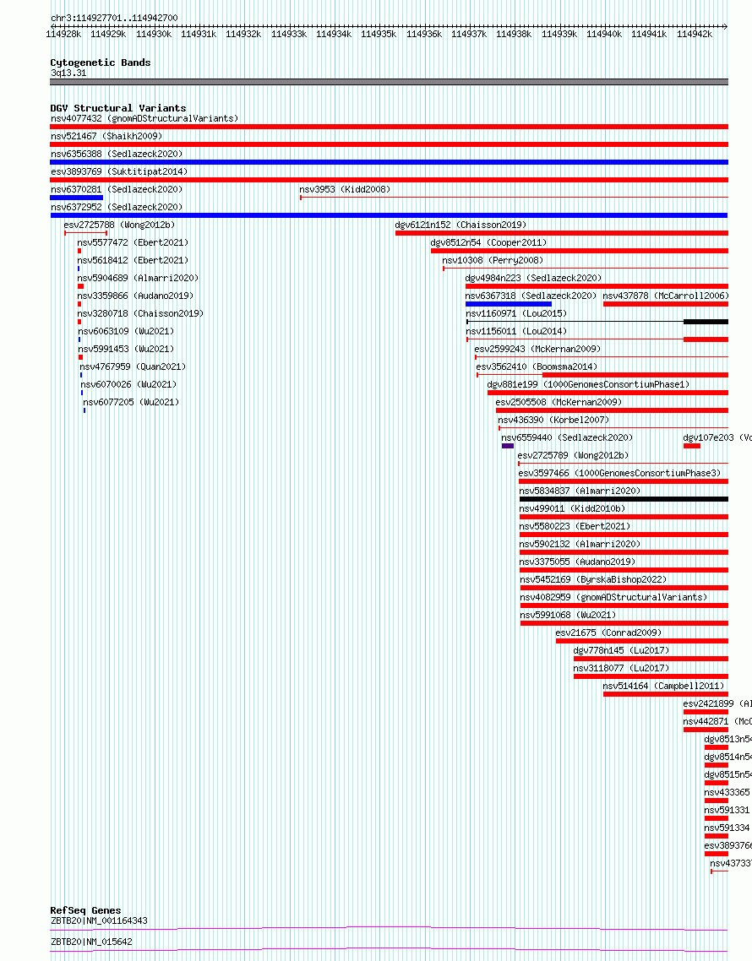This screenshot has height=961, width=752.
Task: Click ZBTB20|NM_001164343 gene label
Action: point(99,921)
